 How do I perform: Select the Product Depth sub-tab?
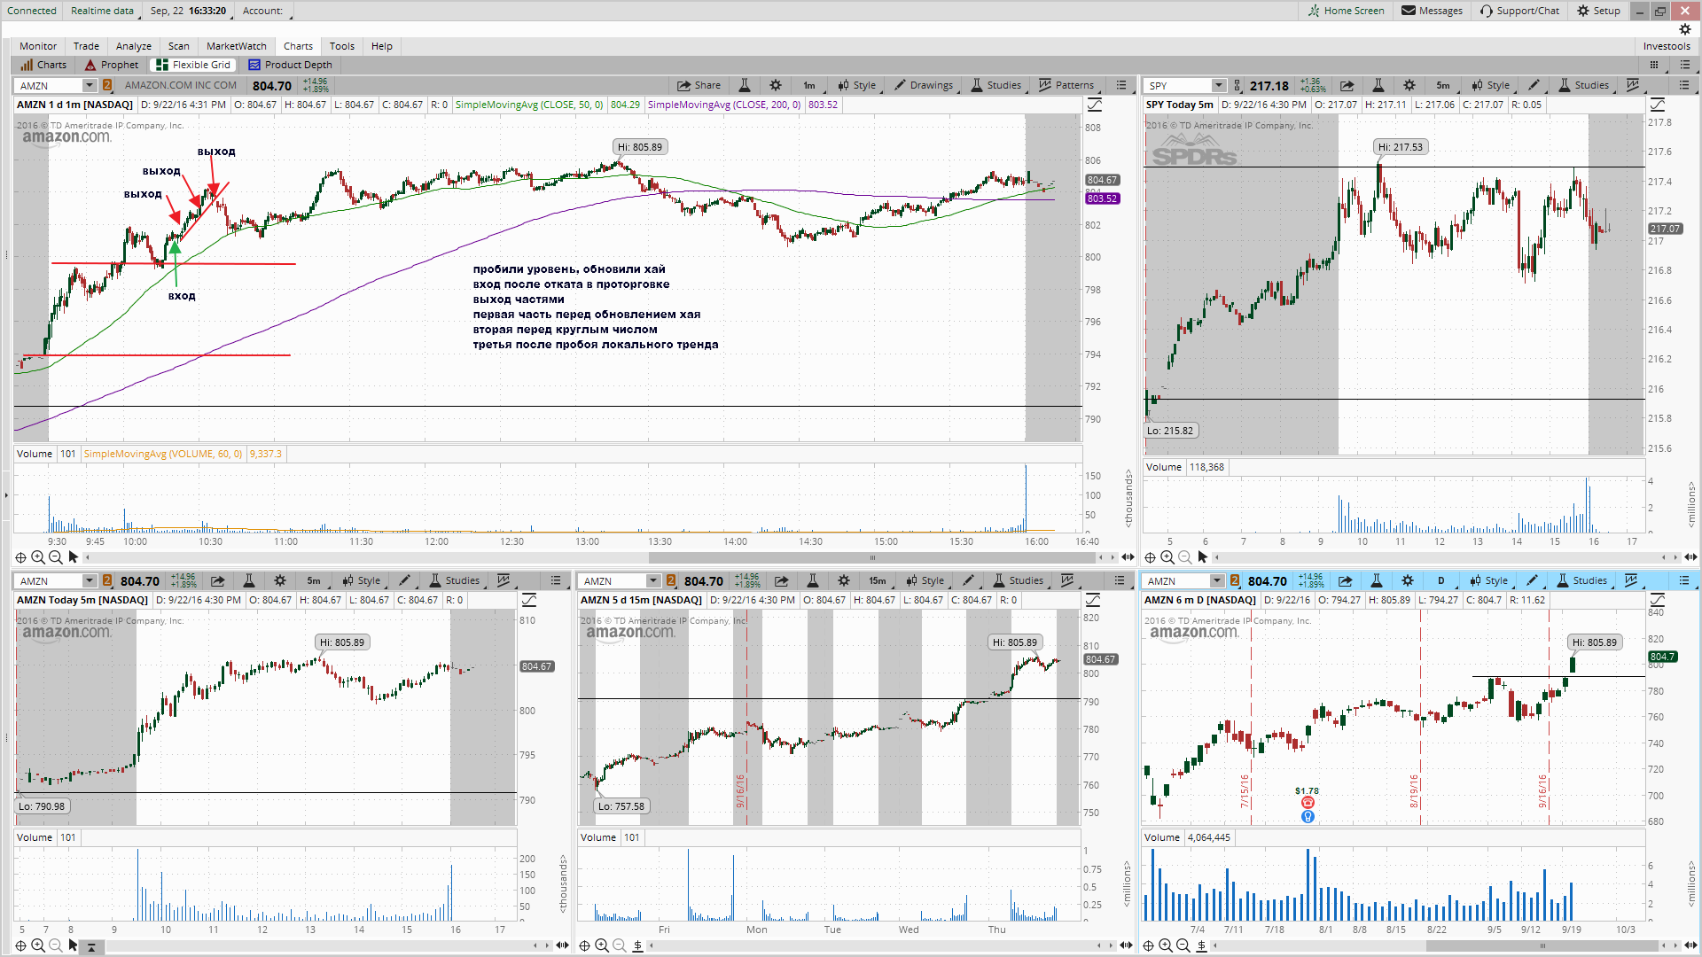point(290,65)
